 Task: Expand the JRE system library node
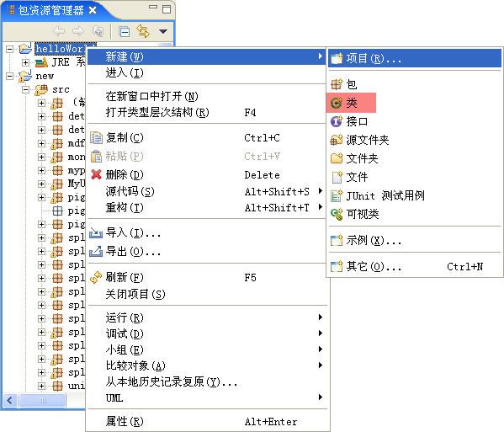[25, 62]
